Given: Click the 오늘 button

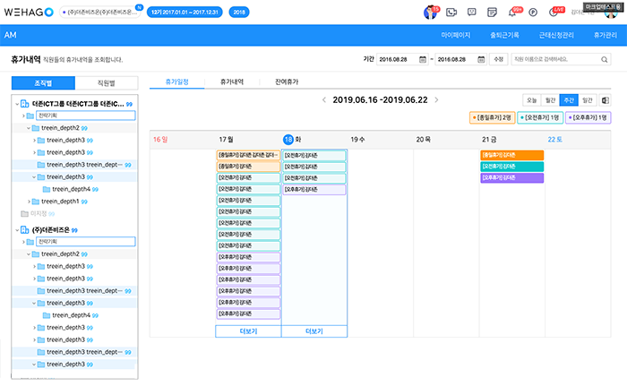Looking at the screenshot, I should (x=531, y=100).
